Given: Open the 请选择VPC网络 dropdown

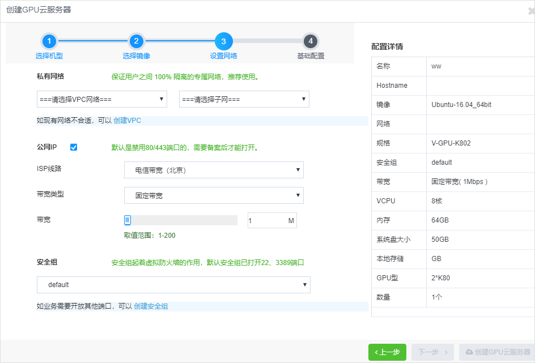Looking at the screenshot, I should click(102, 99).
